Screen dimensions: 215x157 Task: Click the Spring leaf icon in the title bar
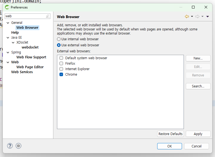click(x=7, y=7)
